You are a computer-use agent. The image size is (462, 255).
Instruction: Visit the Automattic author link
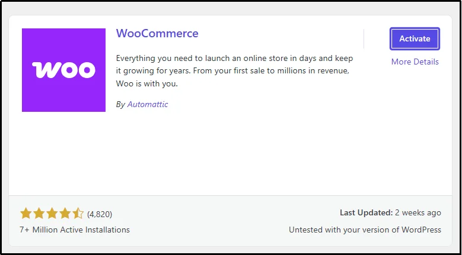coord(148,104)
